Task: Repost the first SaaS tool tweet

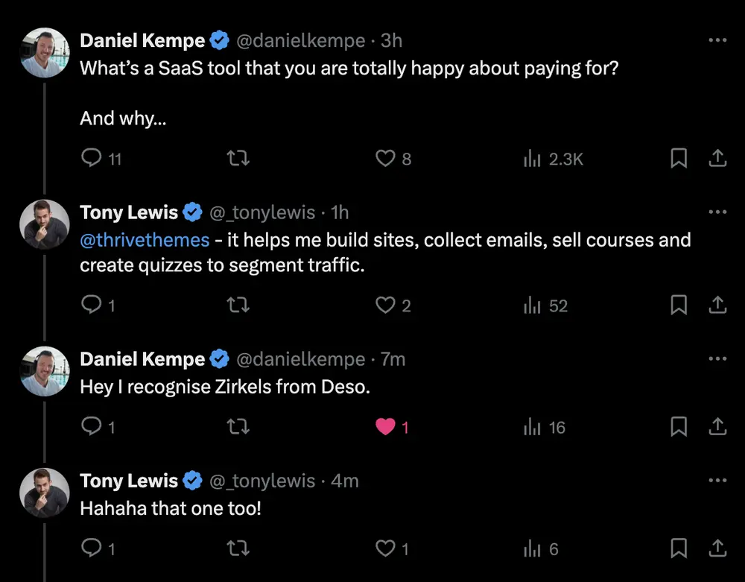Action: pyautogui.click(x=238, y=159)
